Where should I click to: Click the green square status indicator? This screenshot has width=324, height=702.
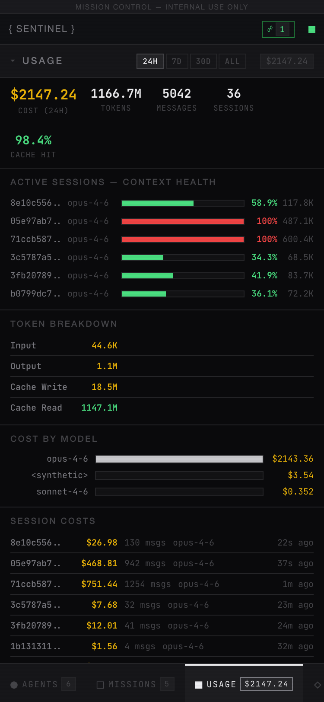312,29
